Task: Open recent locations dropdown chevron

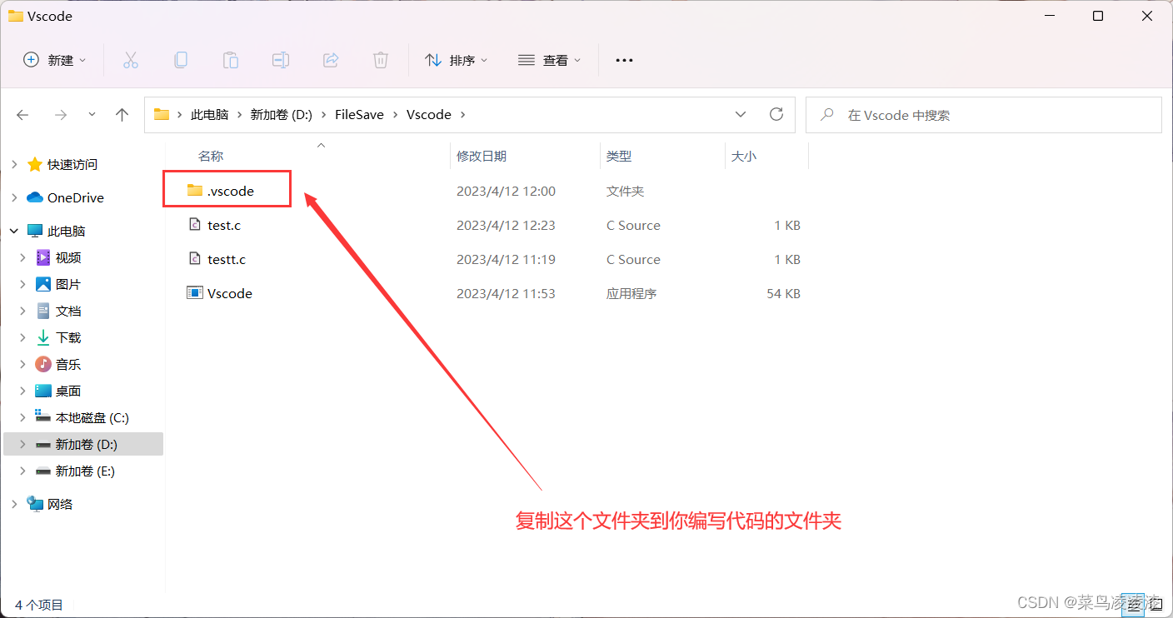Action: pos(92,115)
